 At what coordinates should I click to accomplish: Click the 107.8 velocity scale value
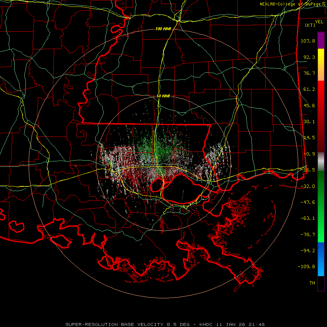point(308,41)
